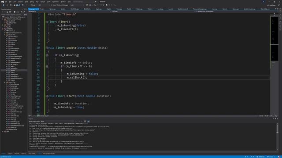Toggle Output panel auto-hide pin
The width and height of the screenshot is (282, 158).
pyautogui.click(x=275, y=119)
